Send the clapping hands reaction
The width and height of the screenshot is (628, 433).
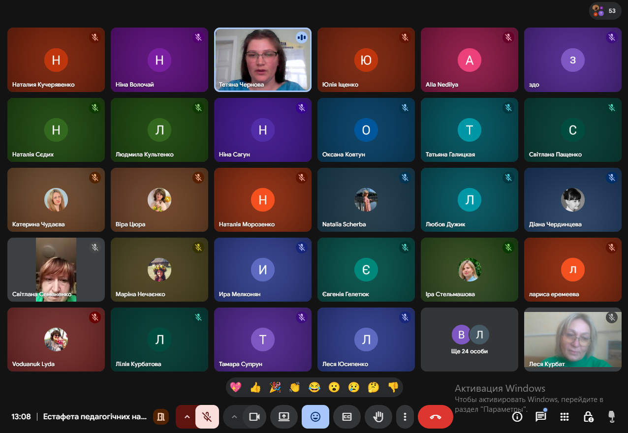point(294,387)
